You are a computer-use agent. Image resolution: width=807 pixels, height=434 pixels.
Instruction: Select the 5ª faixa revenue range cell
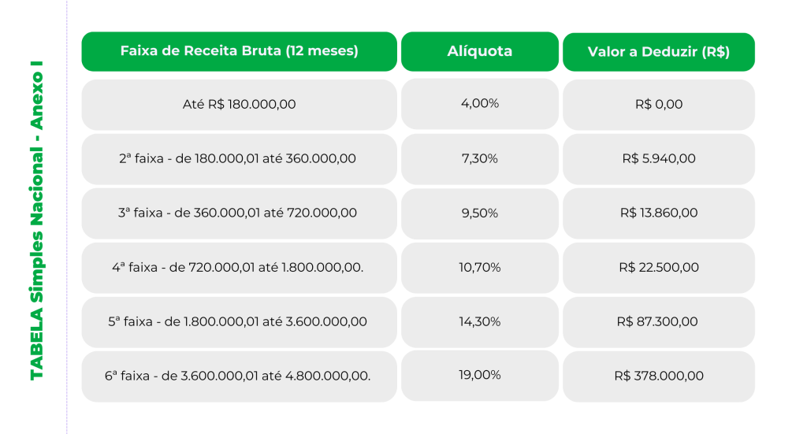[x=240, y=322]
